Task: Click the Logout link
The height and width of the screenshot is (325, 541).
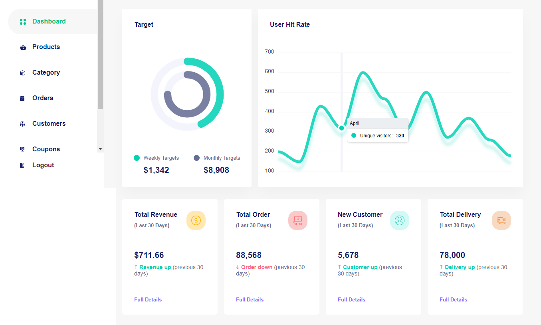Action: coord(43,165)
